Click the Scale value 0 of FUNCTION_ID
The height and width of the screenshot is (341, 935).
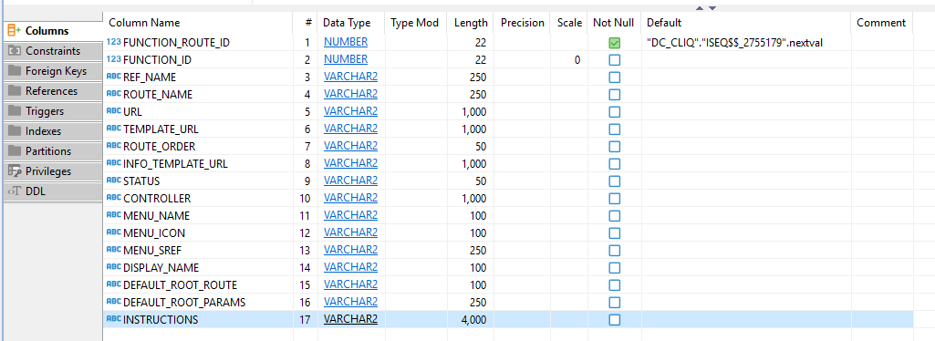point(577,60)
